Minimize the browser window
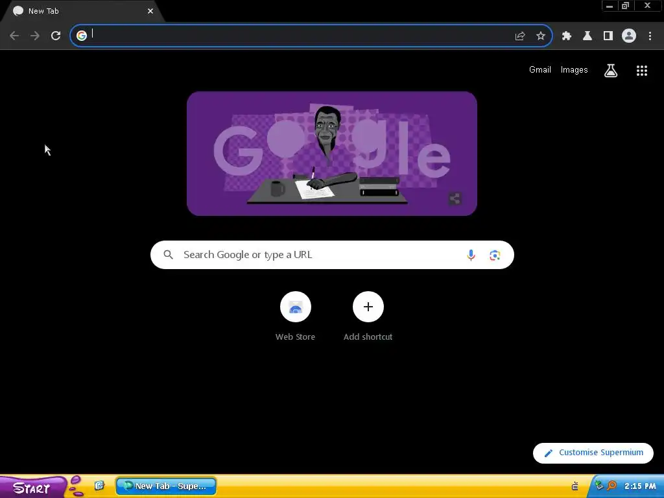The image size is (664, 498). point(610,6)
